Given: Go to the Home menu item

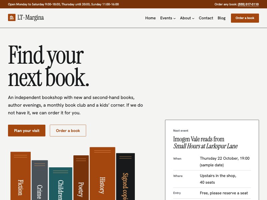Looking at the screenshot, I should pyautogui.click(x=151, y=18).
